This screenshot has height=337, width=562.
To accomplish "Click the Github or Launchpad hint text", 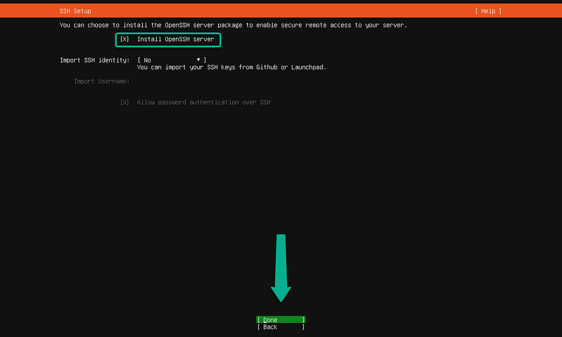I will click(231, 68).
